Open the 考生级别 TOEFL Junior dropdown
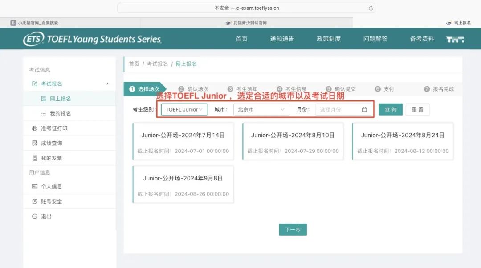The image size is (481, 268). pyautogui.click(x=184, y=109)
